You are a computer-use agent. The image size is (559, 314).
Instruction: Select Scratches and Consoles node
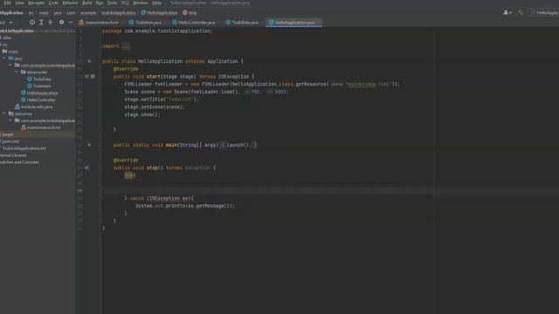pos(19,162)
